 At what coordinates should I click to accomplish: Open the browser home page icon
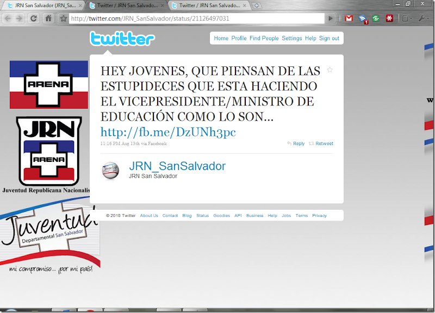tap(48, 18)
